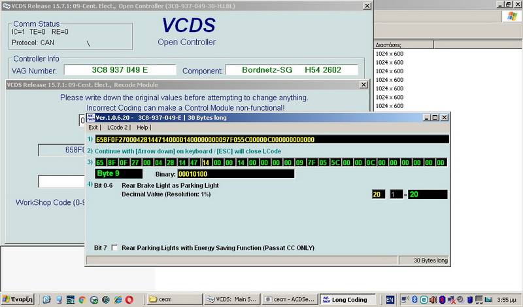Launch Internet Explorer from quick launch
523x307 pixels.
point(118,300)
